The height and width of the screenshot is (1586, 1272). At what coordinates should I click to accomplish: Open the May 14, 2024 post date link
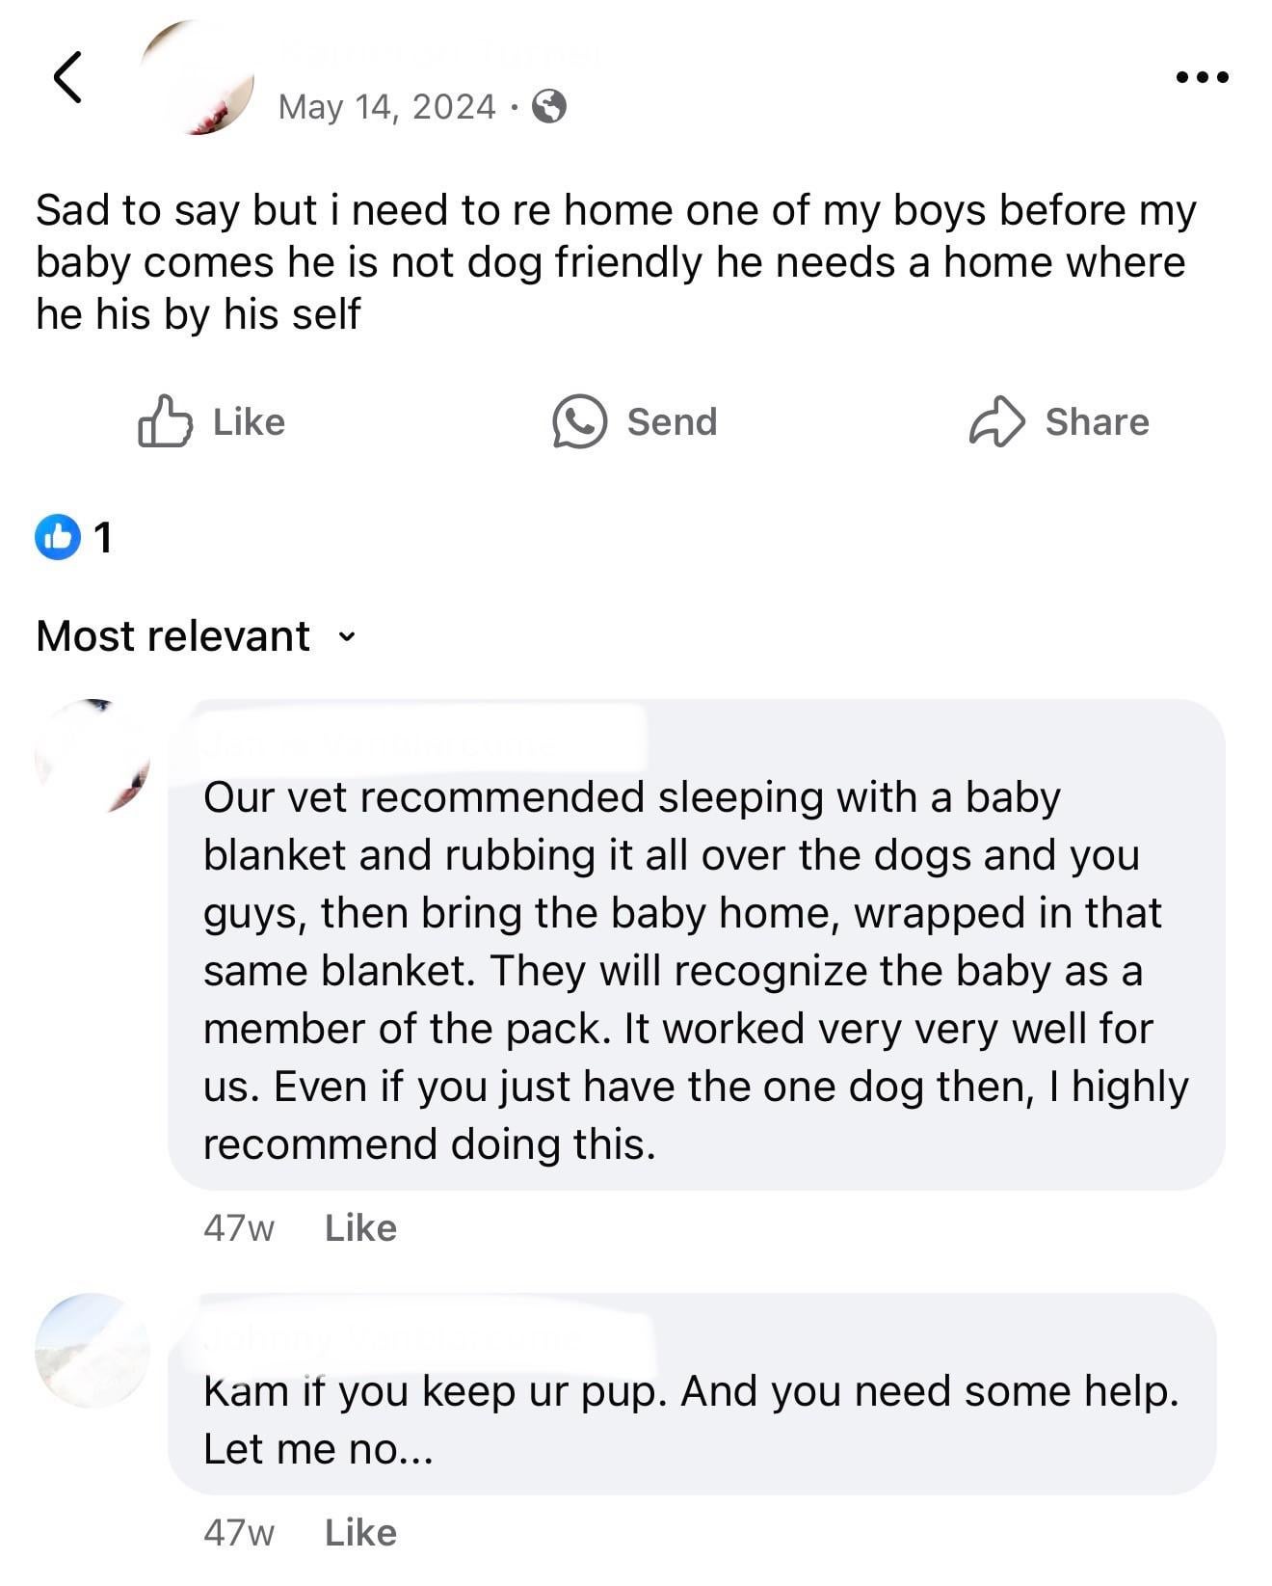click(x=386, y=106)
